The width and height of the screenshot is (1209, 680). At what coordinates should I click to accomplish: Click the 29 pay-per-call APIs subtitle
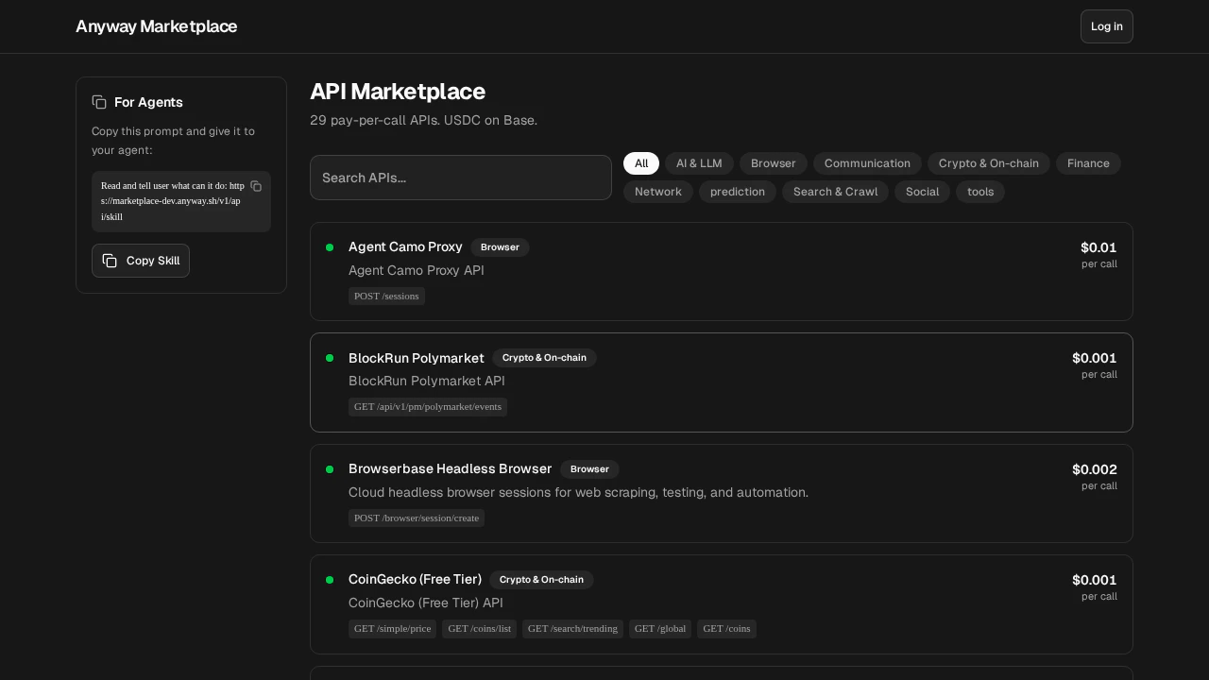coord(423,120)
